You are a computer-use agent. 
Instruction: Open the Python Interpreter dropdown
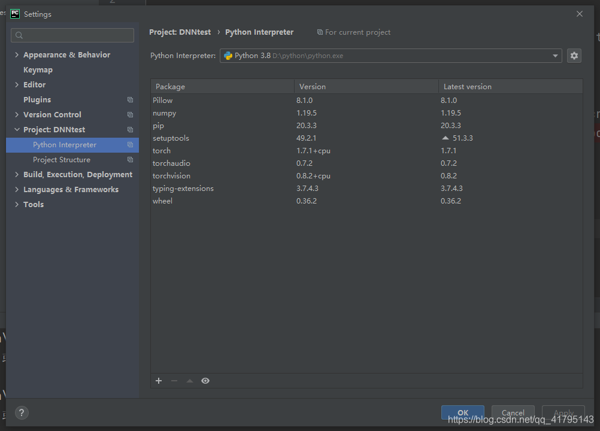[555, 56]
